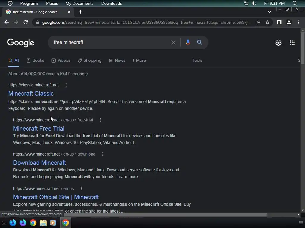Click the Google logo

point(21,43)
